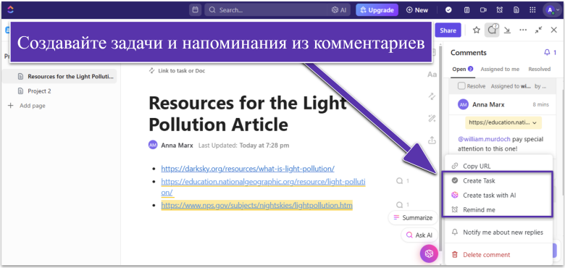Click Add page in sidebar
Image resolution: width=565 pixels, height=268 pixels.
(26, 106)
